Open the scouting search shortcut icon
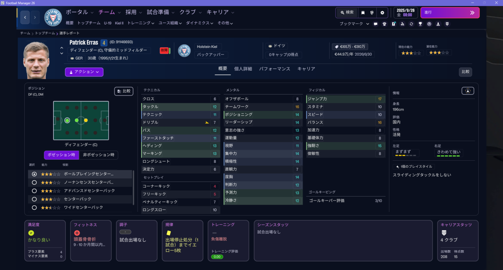Image resolution: width=503 pixels, height=270 pixels. click(402, 24)
